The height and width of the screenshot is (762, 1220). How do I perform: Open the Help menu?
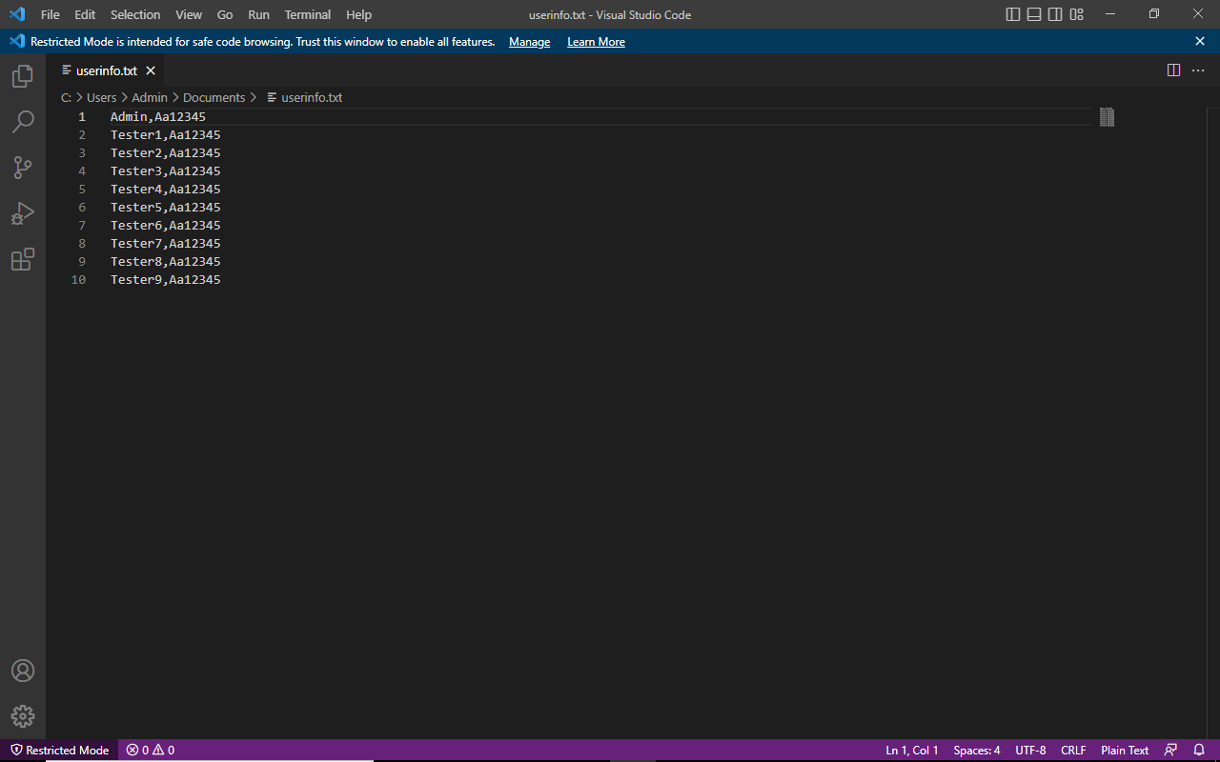click(358, 14)
